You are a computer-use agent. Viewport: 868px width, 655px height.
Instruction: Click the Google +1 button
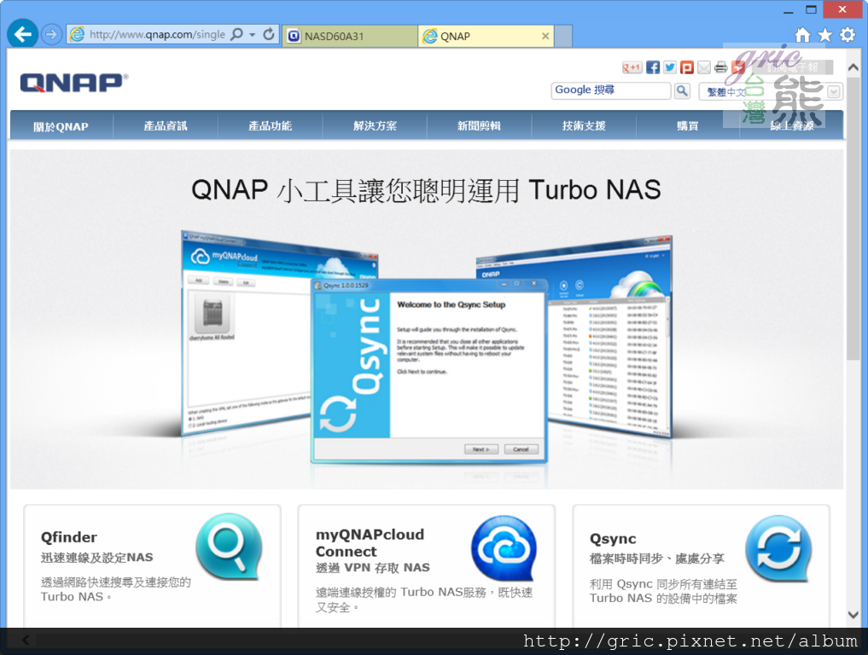tap(632, 67)
